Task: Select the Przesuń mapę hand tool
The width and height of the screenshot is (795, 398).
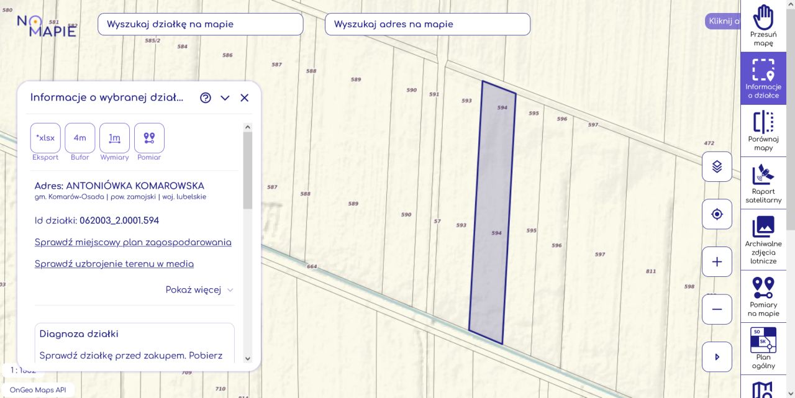Action: tap(763, 25)
